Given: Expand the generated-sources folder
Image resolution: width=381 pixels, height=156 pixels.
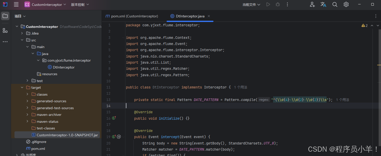Looking at the screenshot, I should click(27, 101).
